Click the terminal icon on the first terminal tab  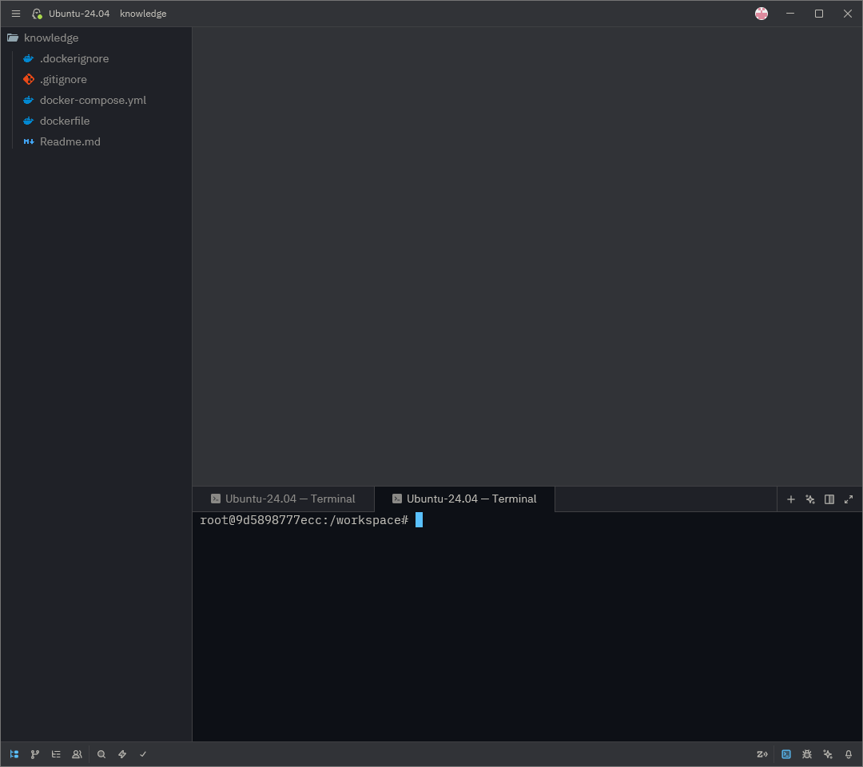pos(216,499)
